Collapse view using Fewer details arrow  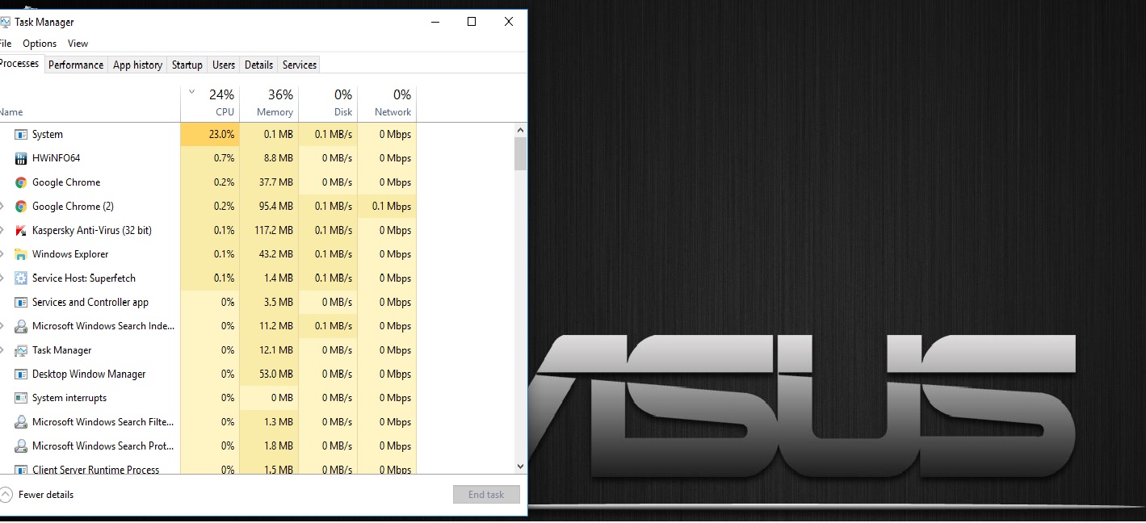click(6, 495)
